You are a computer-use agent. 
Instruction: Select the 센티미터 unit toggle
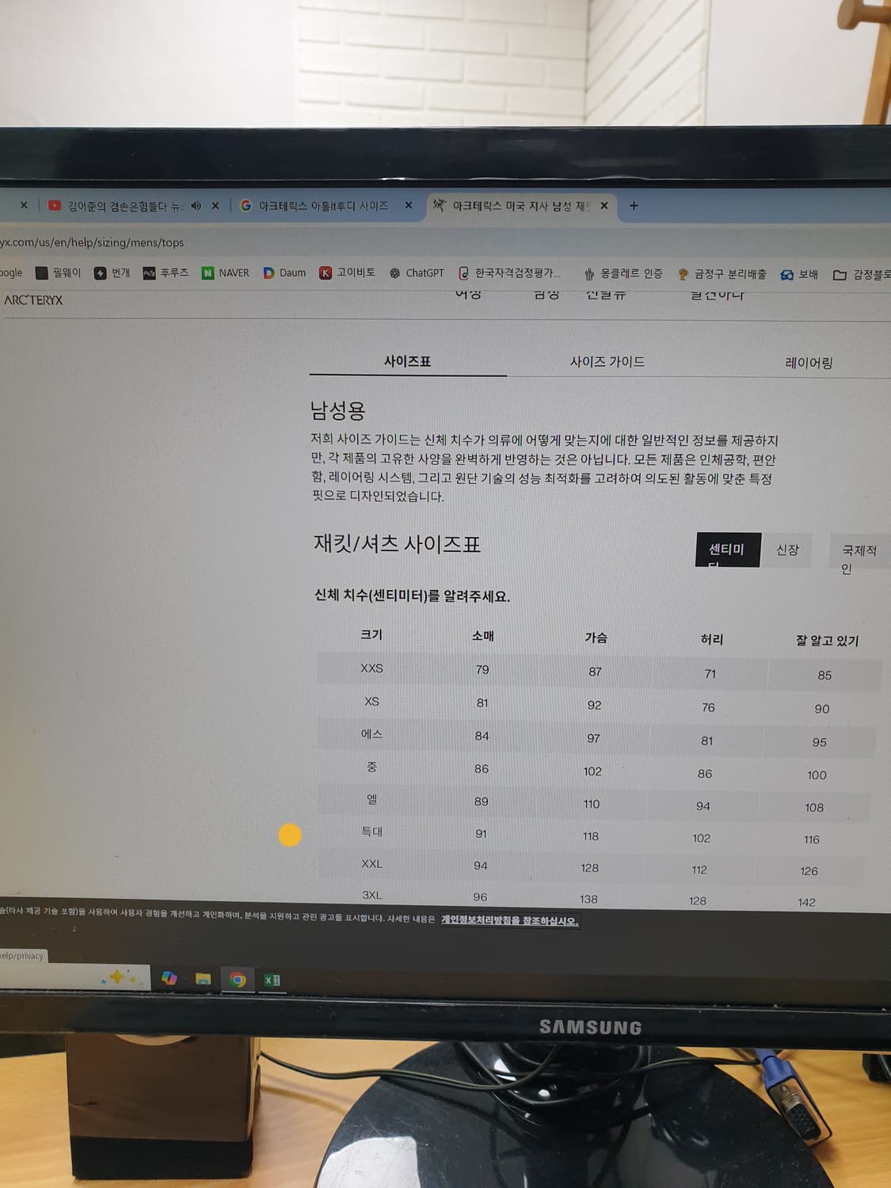tap(728, 550)
